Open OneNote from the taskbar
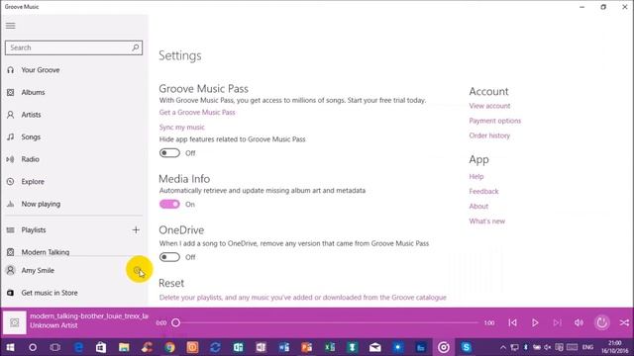Screen dimensions: 634x356 [261, 347]
